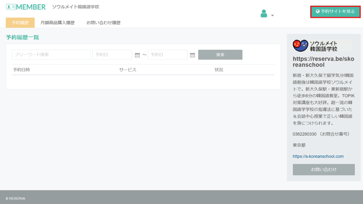Click the start 予約日 date field
Screen dimensions: 363x204
[112, 55]
